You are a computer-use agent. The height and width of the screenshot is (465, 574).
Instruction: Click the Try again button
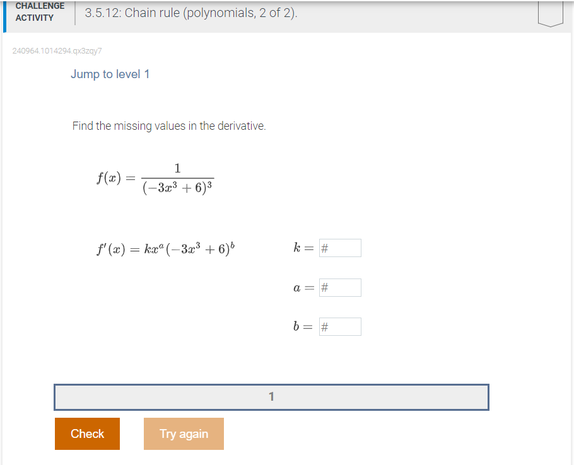click(x=184, y=433)
